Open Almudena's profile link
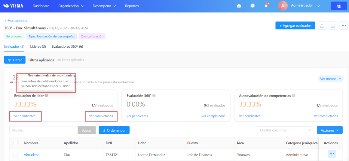 [x=32, y=155]
